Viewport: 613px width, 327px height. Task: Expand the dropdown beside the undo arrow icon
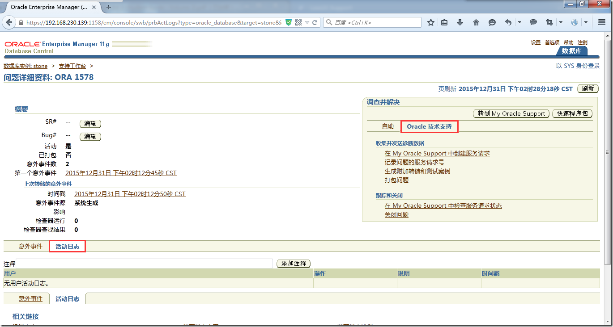tap(519, 22)
